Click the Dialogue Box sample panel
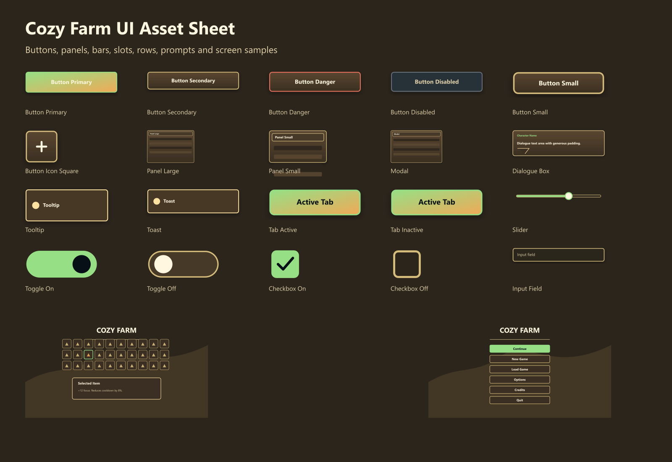Image resolution: width=672 pixels, height=462 pixels. tap(559, 143)
